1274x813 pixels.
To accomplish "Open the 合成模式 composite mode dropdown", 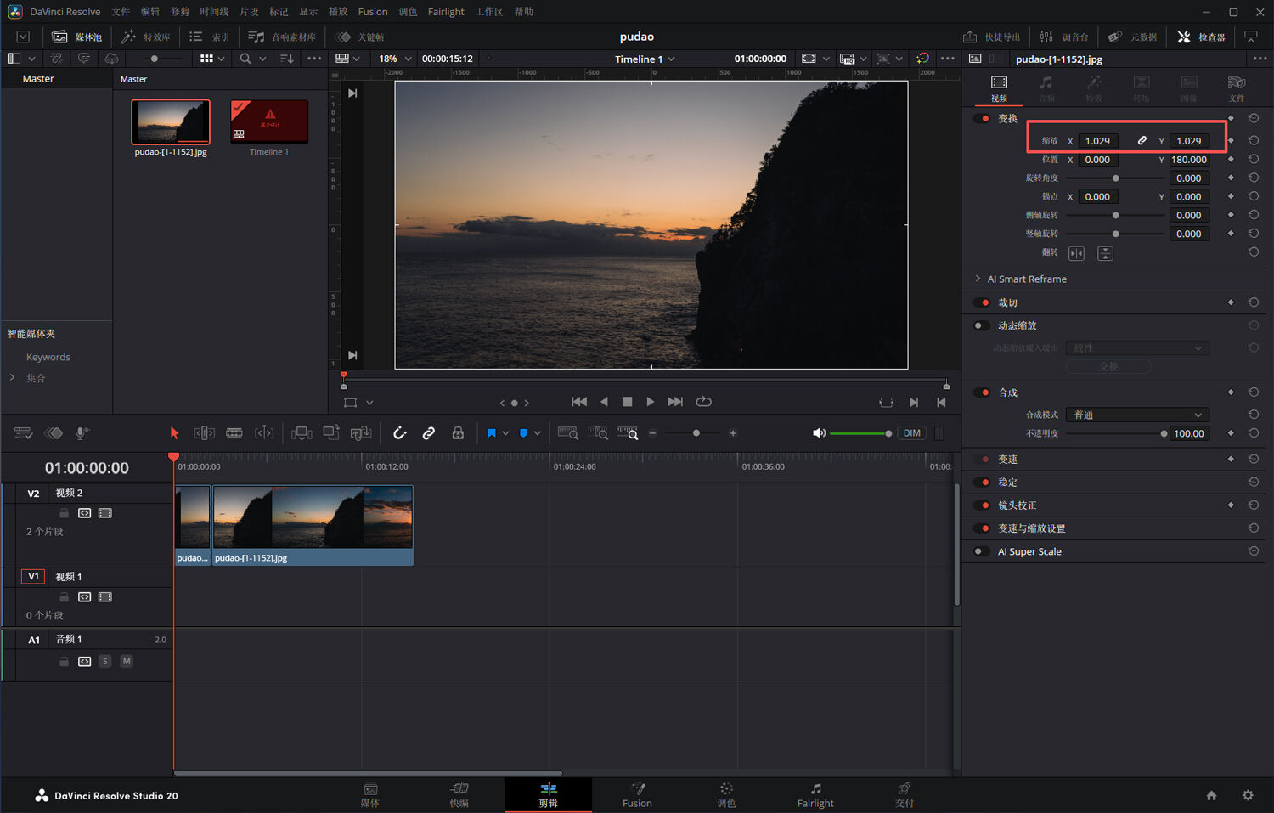I will [1136, 415].
